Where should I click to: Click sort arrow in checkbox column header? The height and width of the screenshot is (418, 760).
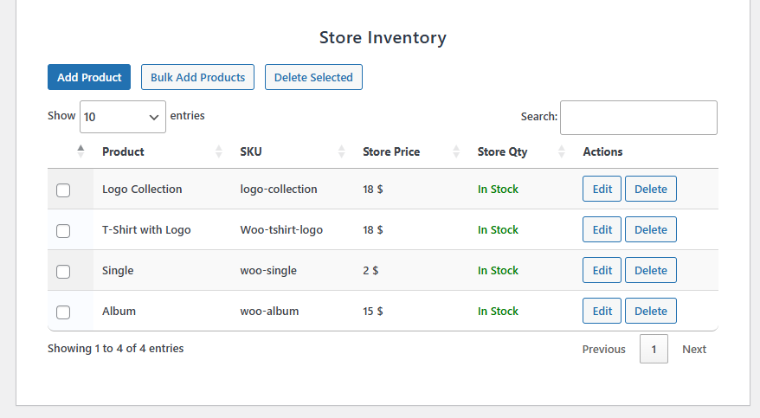(81, 151)
